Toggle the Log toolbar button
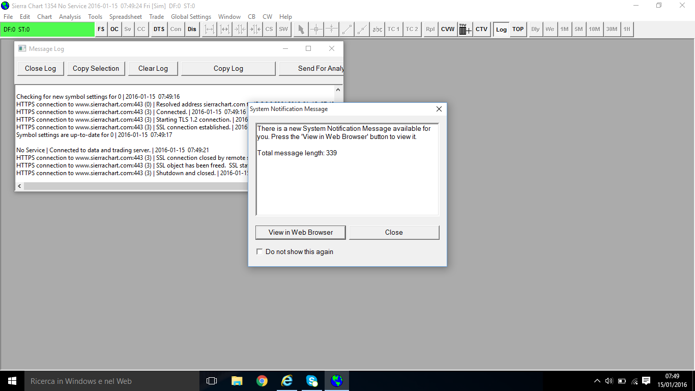The height and width of the screenshot is (391, 695). [x=502, y=29]
